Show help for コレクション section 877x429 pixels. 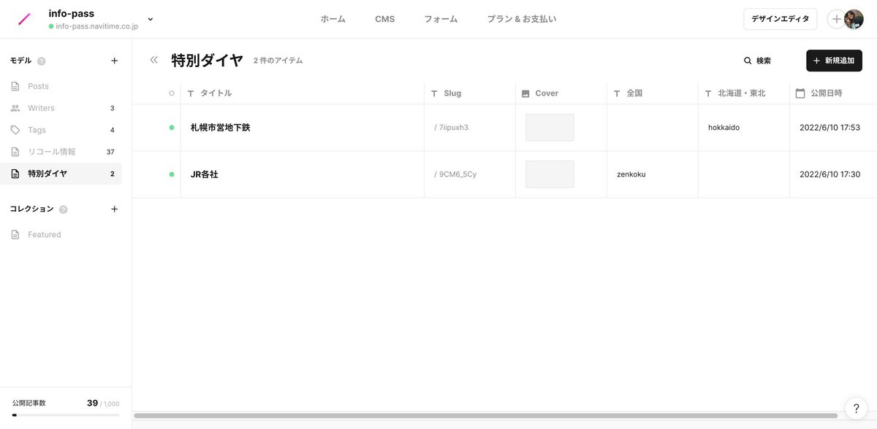(64, 209)
